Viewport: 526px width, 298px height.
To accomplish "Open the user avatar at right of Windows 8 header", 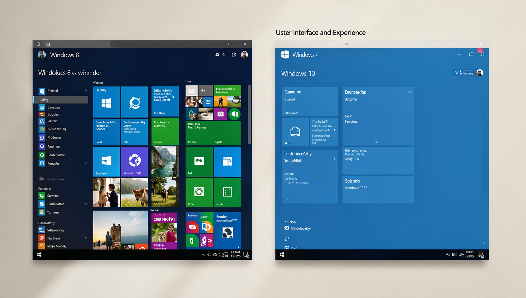I will tap(244, 55).
